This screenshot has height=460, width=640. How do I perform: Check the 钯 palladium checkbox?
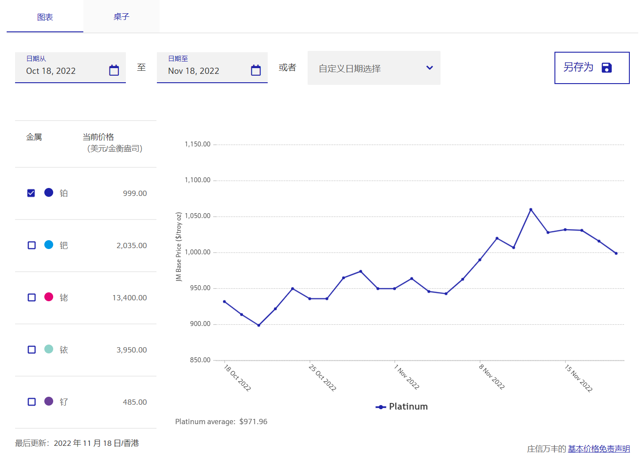[x=31, y=245]
